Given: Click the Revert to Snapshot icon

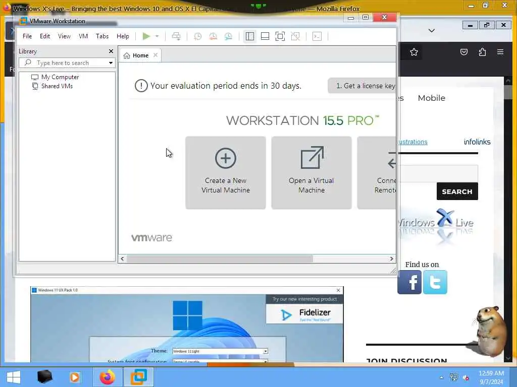Looking at the screenshot, I should pyautogui.click(x=213, y=36).
